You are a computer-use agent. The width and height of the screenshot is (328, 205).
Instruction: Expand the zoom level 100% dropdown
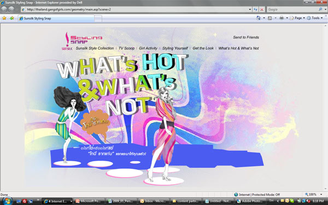(321, 194)
